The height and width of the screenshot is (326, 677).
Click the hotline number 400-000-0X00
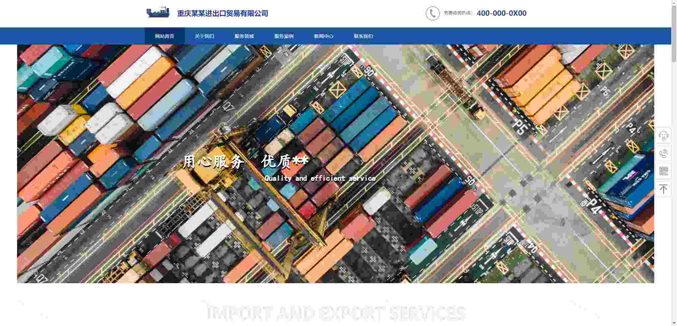[x=501, y=13]
